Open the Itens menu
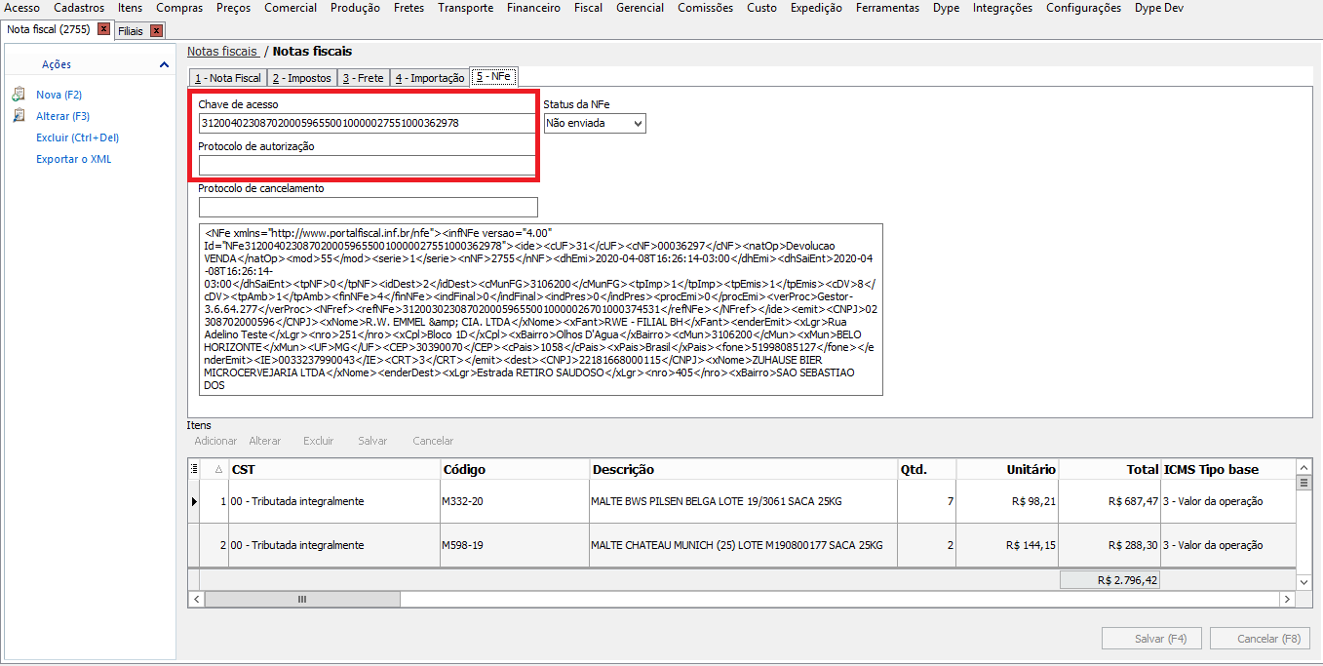 [130, 8]
